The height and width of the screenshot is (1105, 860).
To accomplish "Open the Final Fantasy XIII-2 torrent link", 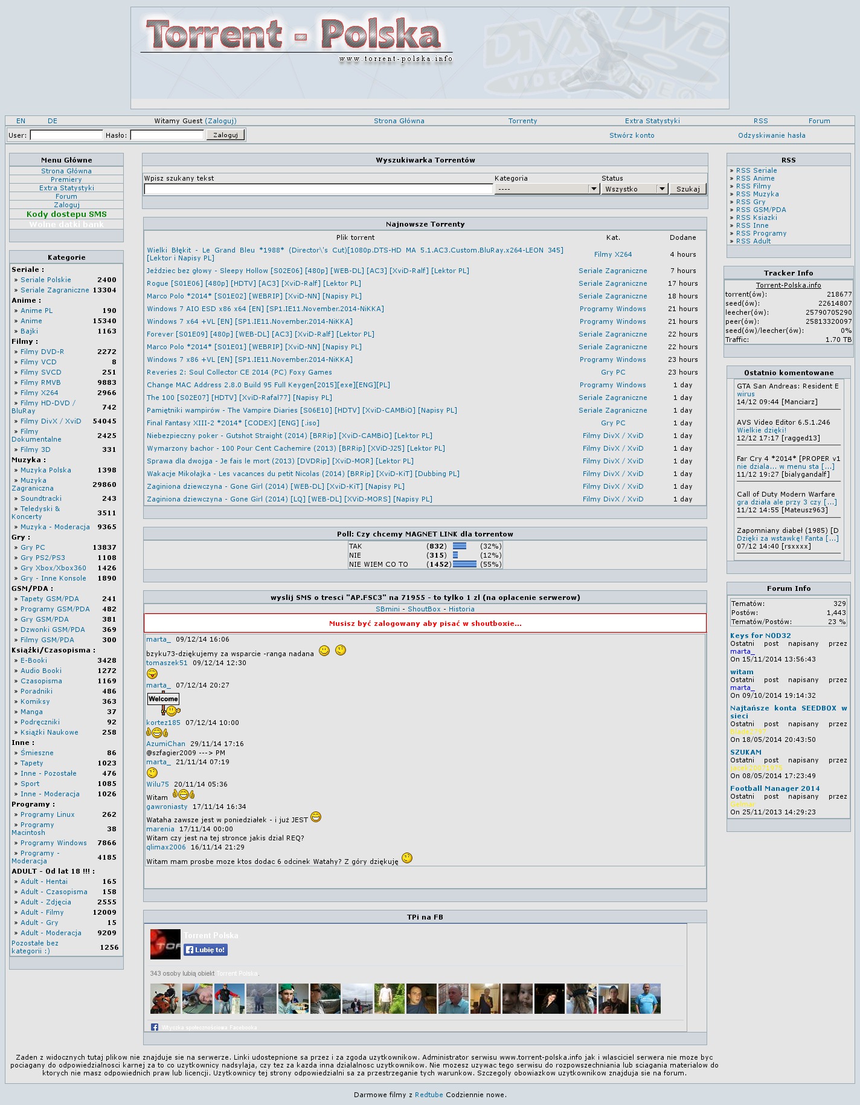I will (x=233, y=423).
